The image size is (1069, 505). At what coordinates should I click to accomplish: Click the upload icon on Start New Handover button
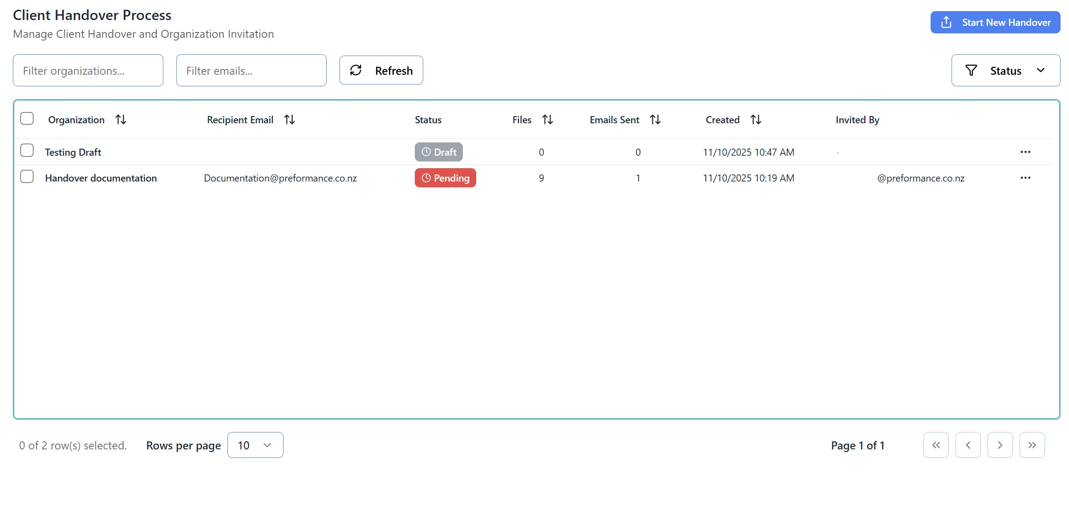(946, 21)
